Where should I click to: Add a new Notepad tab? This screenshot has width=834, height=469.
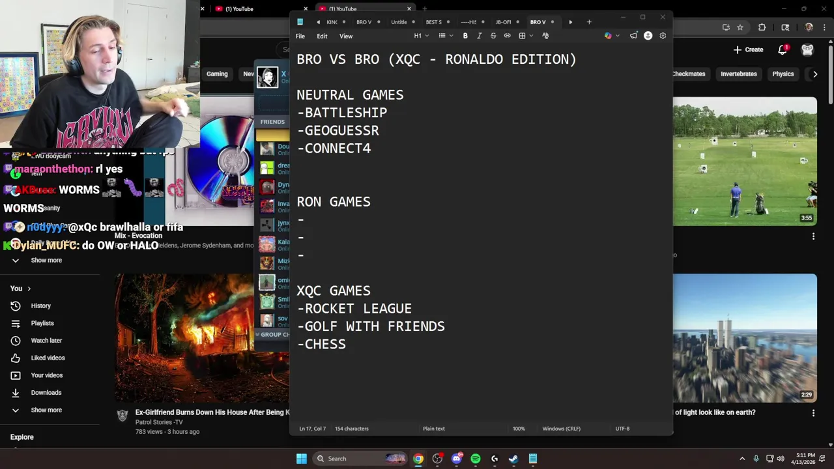tap(589, 22)
